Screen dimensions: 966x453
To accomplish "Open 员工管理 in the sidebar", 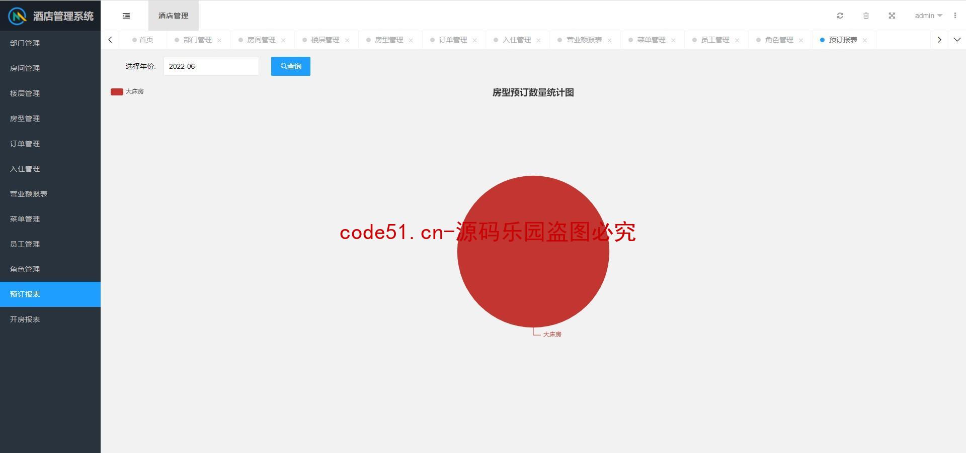I will [x=50, y=244].
